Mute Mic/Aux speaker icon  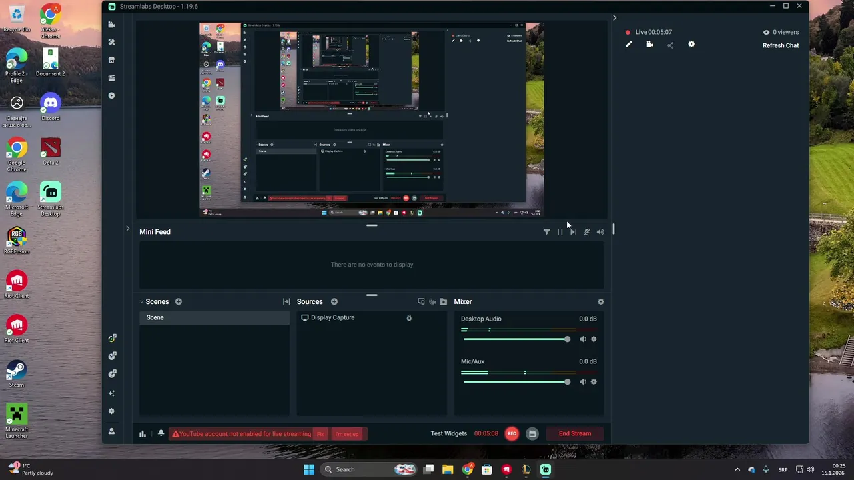click(x=583, y=382)
